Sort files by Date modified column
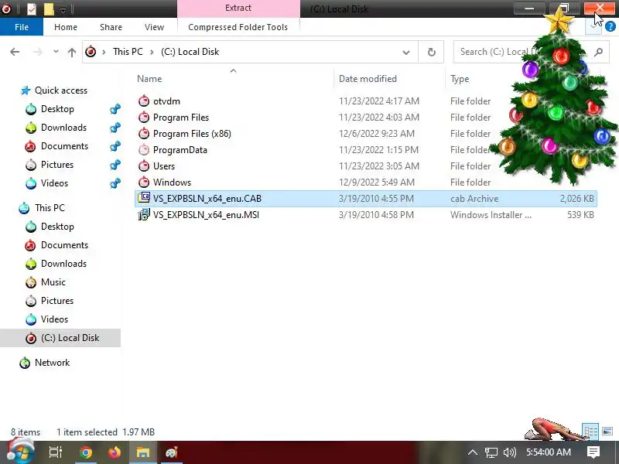The image size is (619, 464). coord(368,79)
